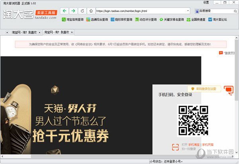Open the 设置 menu

(x=206, y=2)
